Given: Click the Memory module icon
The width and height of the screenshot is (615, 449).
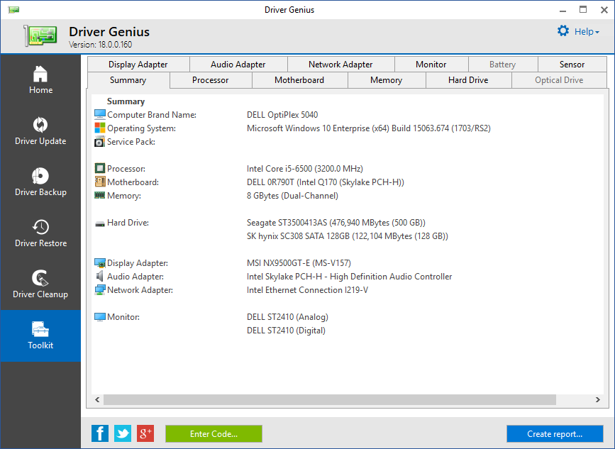Looking at the screenshot, I should (100, 195).
